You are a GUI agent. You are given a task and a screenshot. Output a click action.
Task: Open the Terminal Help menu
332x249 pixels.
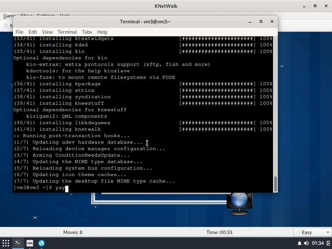coord(102,32)
